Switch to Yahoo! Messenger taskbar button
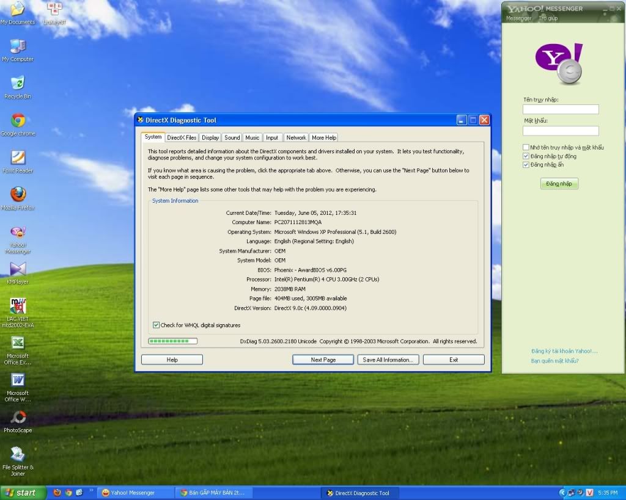This screenshot has width=626, height=500. [x=136, y=493]
